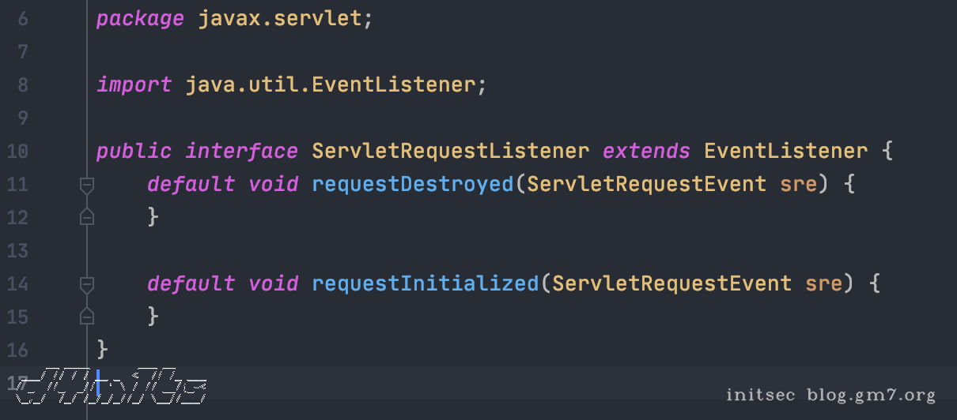This screenshot has height=420, width=957.
Task: Collapse the requestDestroyed method fold marker
Action: pos(87,185)
